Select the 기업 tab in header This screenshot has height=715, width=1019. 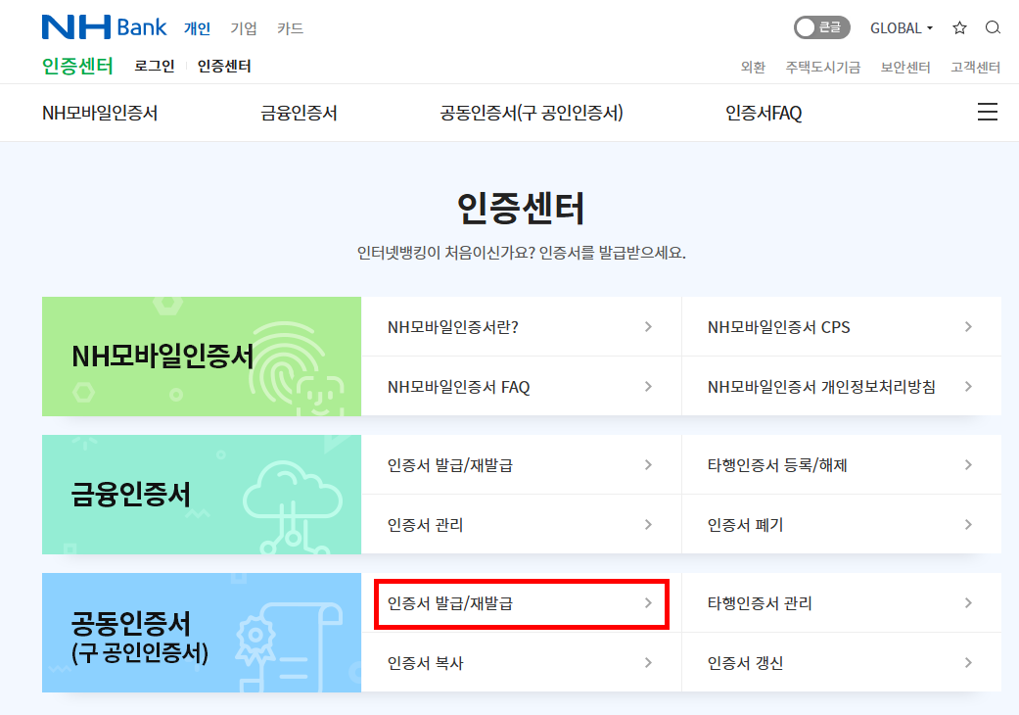244,28
